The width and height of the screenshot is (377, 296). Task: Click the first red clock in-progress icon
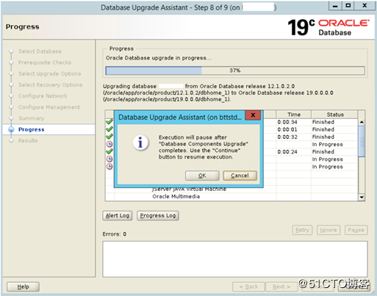[109, 144]
